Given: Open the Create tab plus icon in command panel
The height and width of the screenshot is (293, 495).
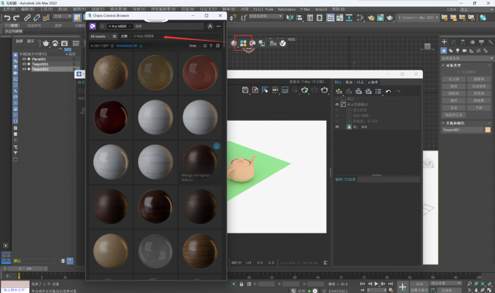Looking at the screenshot, I should [444, 41].
